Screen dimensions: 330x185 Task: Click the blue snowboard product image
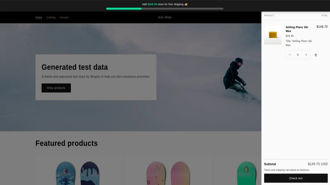[x=78, y=173]
